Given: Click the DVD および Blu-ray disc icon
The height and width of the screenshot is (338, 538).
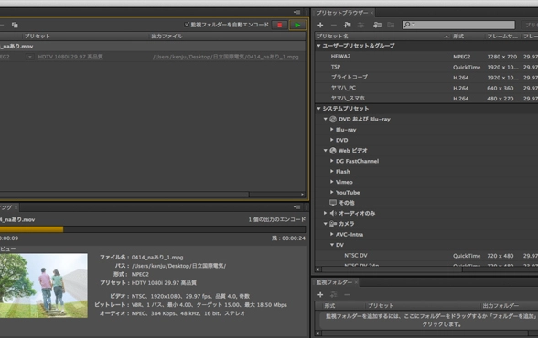Looking at the screenshot, I should 333,119.
